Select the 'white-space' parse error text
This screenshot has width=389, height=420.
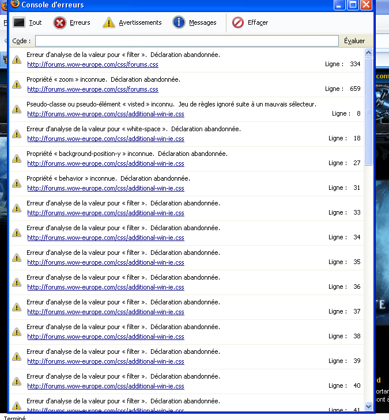pyautogui.click(x=134, y=129)
